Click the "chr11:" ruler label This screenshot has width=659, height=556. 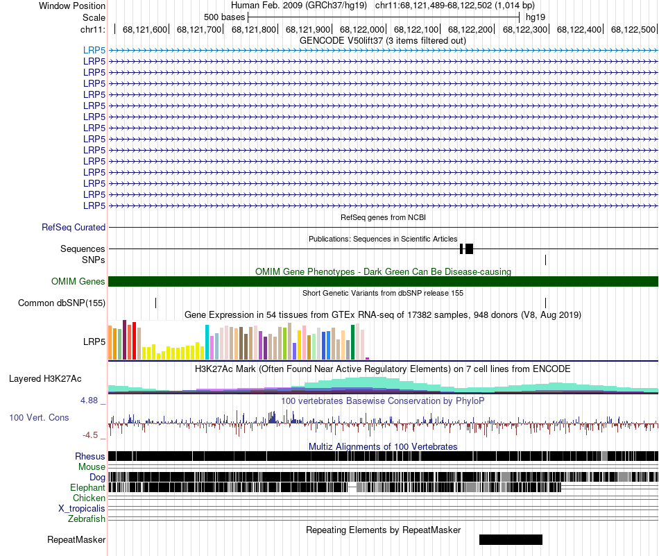point(92,29)
